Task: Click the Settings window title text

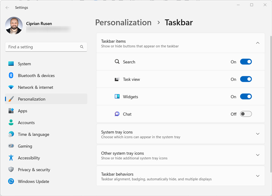Action: [21, 8]
